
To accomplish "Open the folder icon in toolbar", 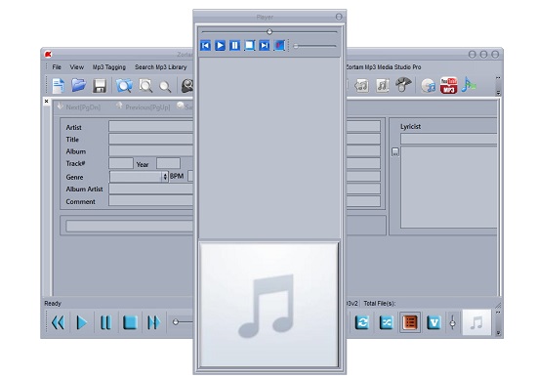I will tap(79, 85).
